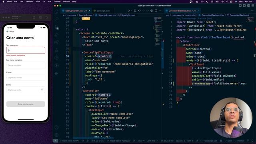This screenshot has height=144, width=256.
Task: Toggle password visibility eye icon
Action: click(x=42, y=90)
